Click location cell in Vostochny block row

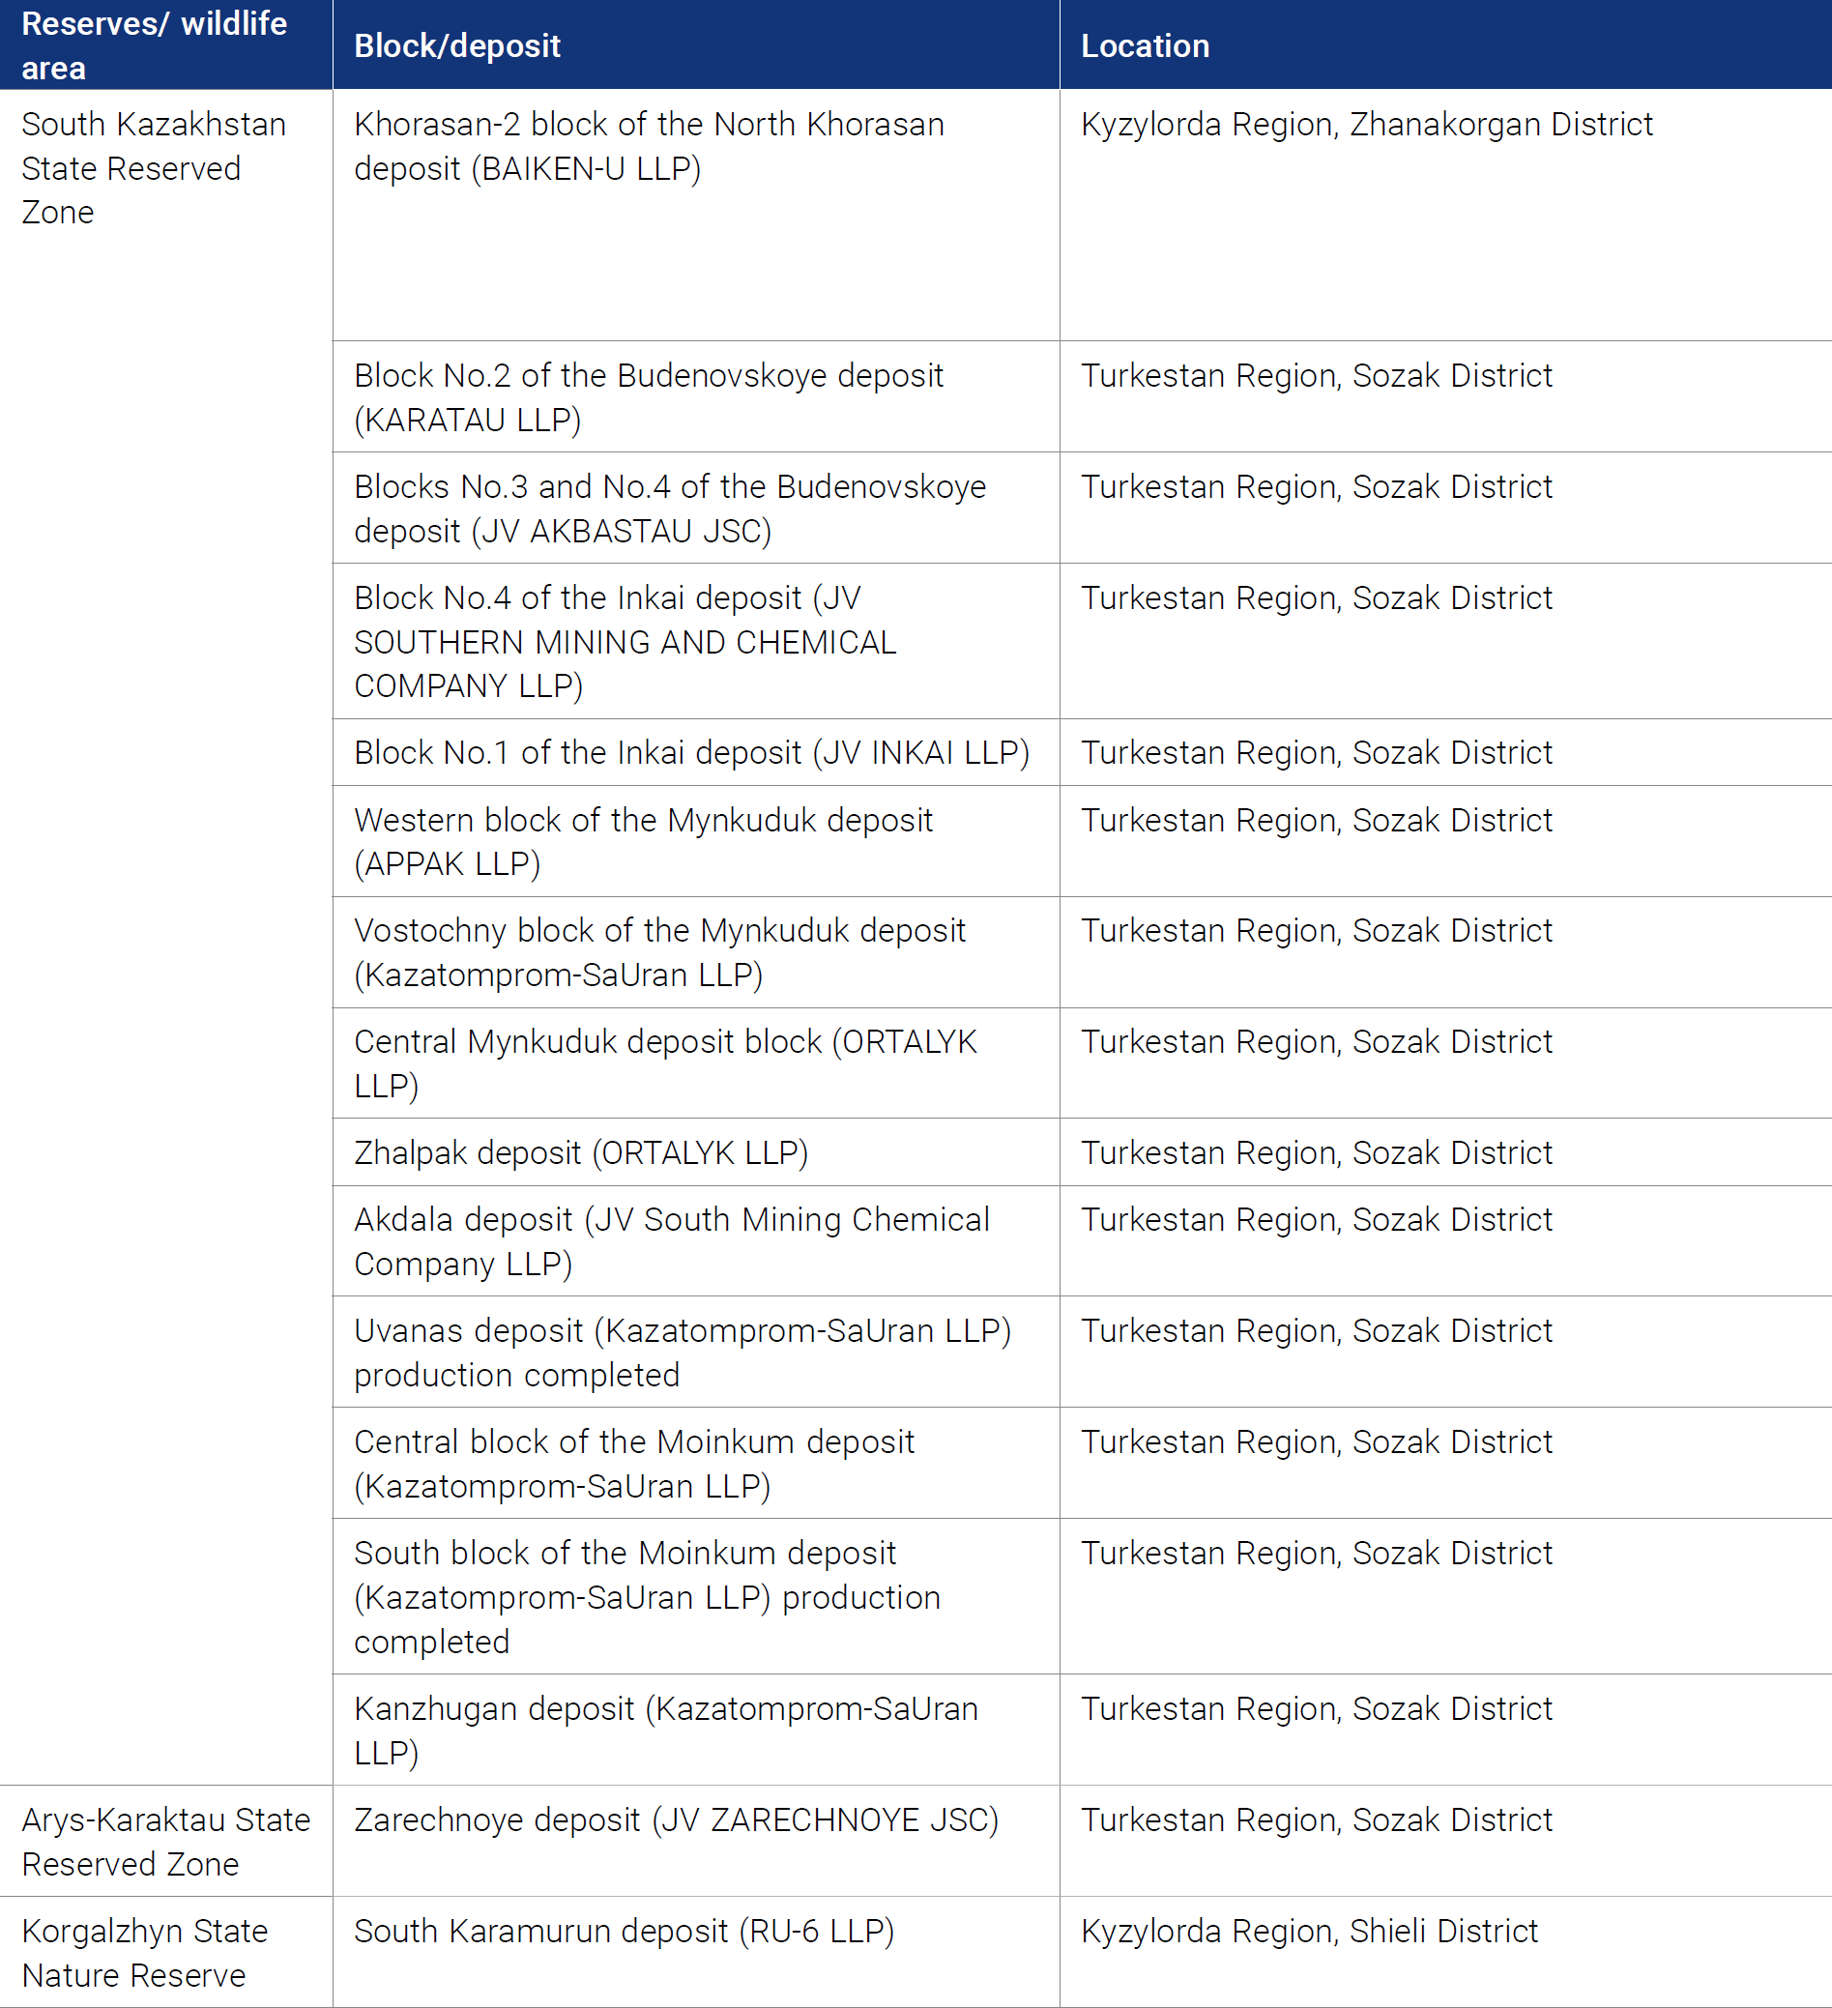pos(1445,952)
